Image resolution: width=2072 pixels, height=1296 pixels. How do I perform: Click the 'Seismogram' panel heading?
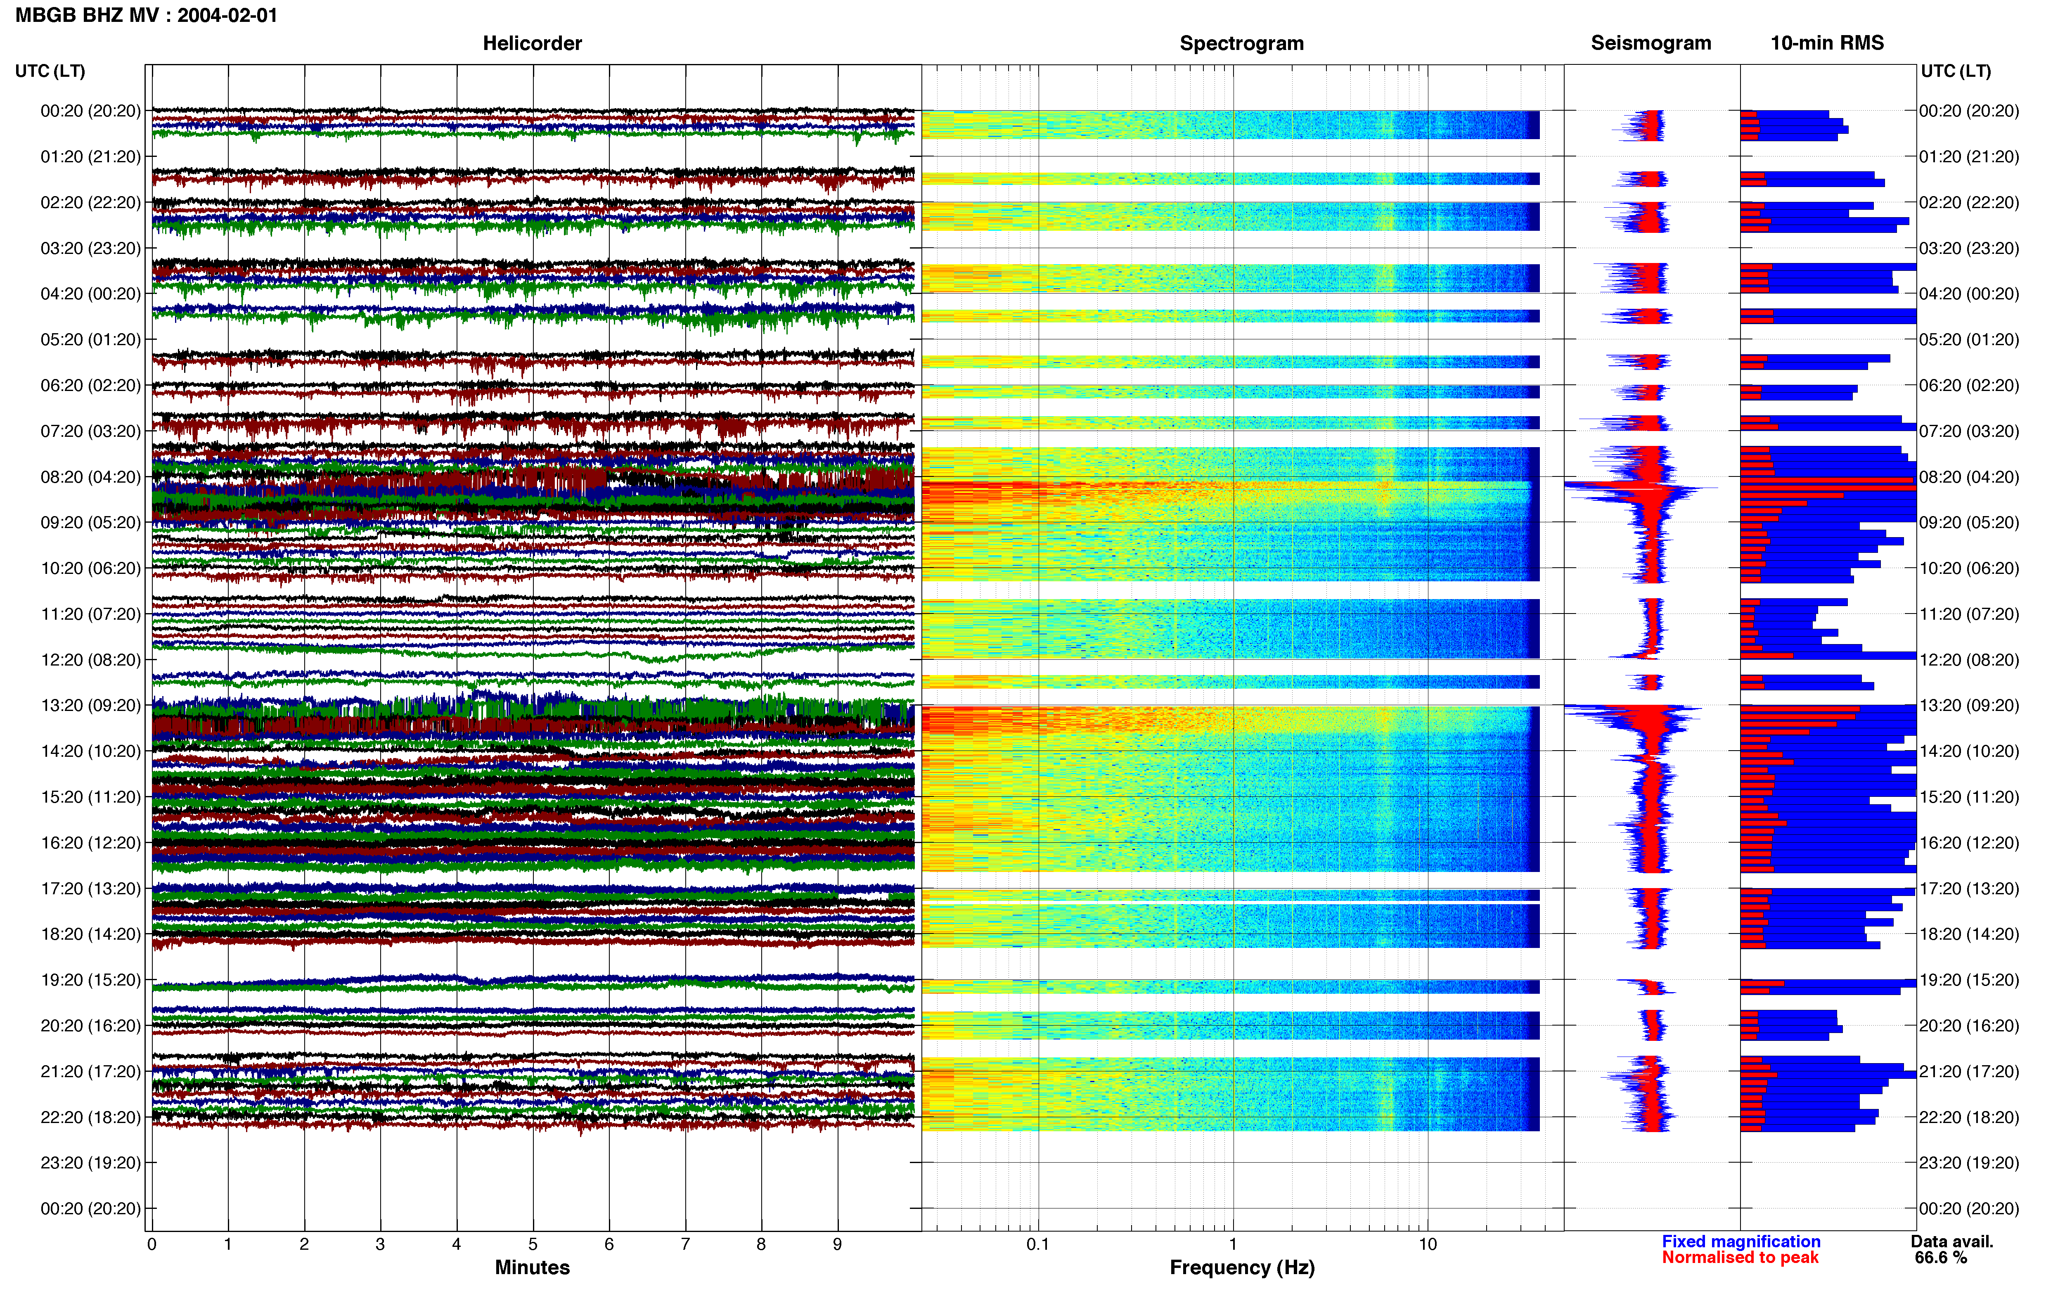[x=1650, y=43]
